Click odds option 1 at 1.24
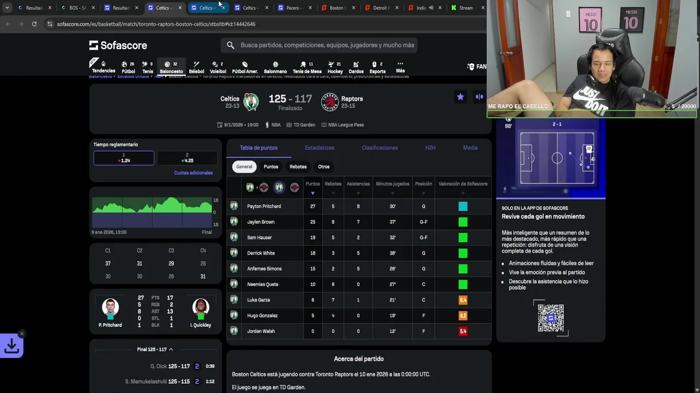Image resolution: width=700 pixels, height=393 pixels. (x=124, y=158)
